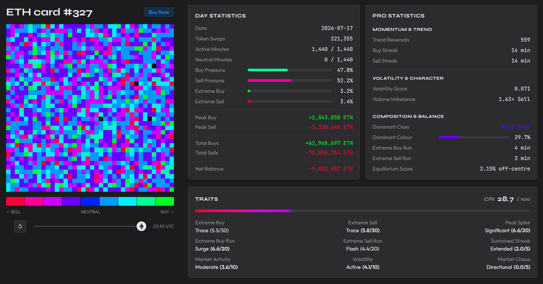
Task: Click the ETH card #327 title
Action: pos(49,13)
